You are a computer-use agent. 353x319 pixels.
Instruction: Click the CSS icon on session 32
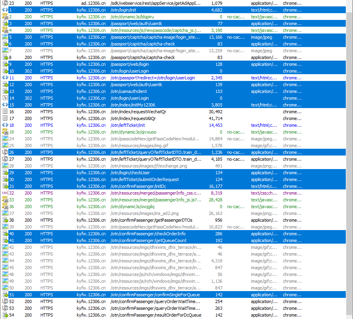(x=5, y=193)
